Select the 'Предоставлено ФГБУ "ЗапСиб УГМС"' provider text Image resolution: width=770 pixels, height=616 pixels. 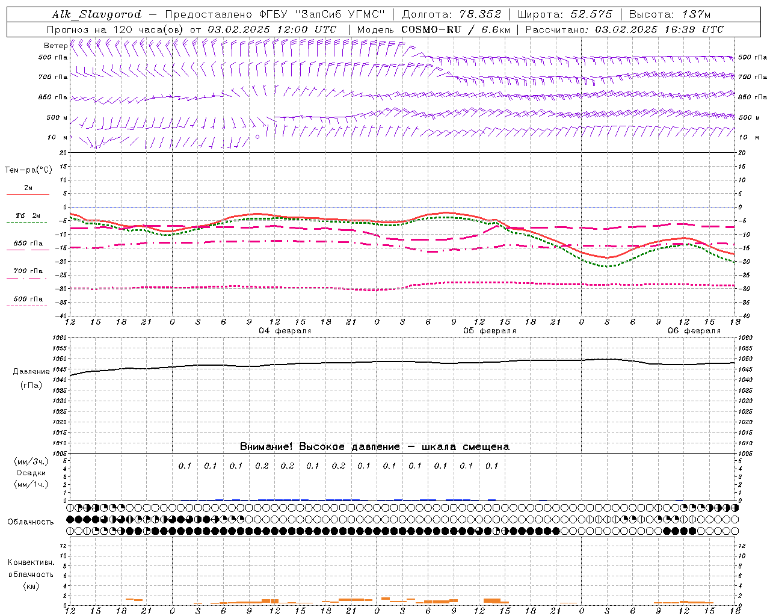(x=274, y=14)
